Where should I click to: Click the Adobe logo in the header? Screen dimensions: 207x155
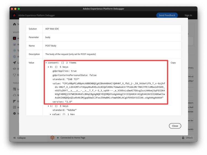click(x=14, y=15)
